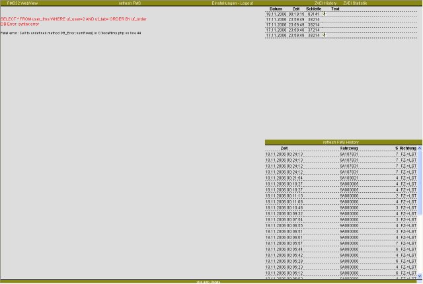
Task: Select the Fahrzeug 9A109821 row
Action: tap(349, 178)
